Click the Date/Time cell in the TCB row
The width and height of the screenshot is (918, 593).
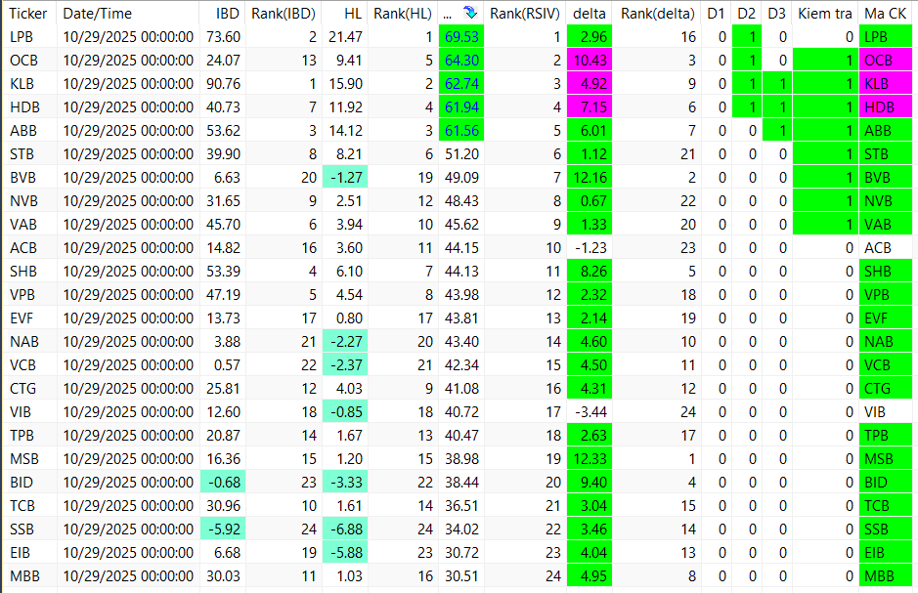[128, 505]
